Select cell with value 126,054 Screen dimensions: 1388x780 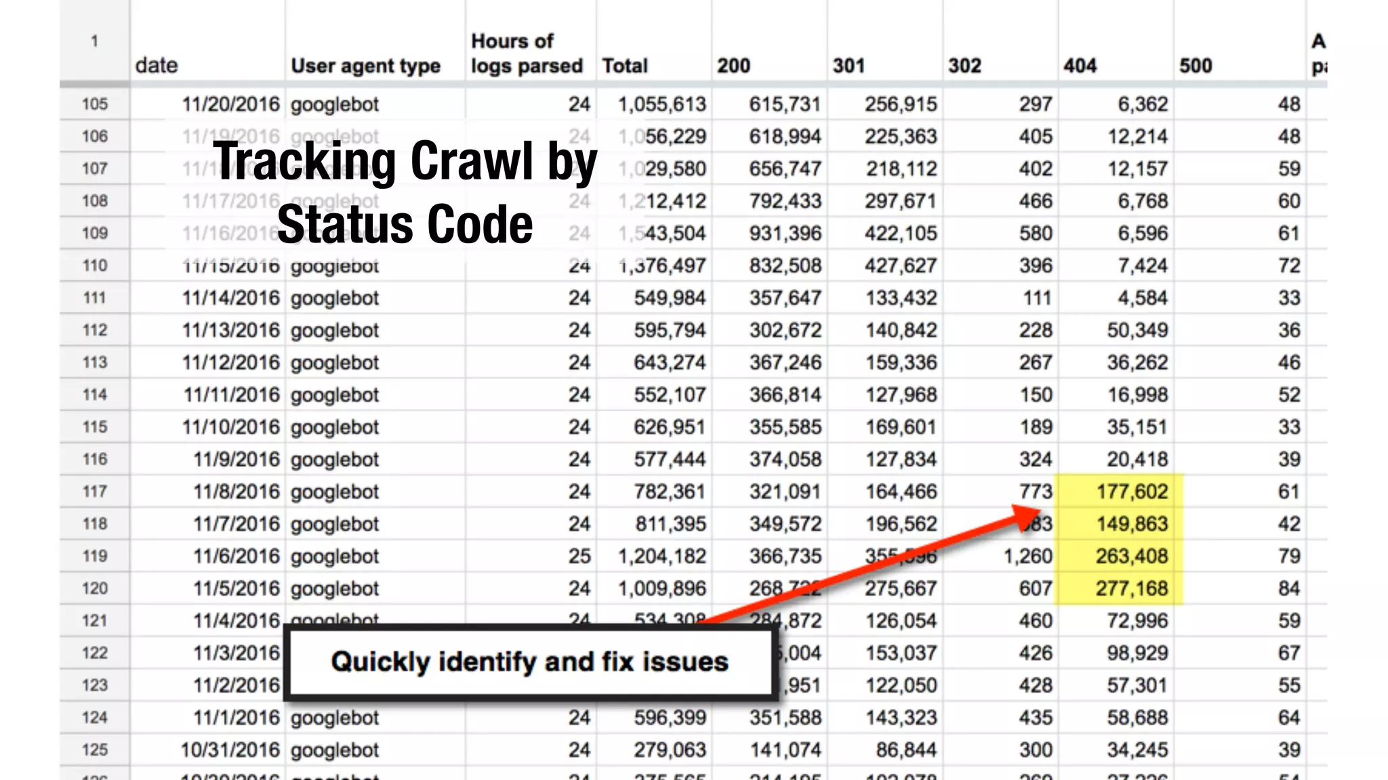point(884,621)
